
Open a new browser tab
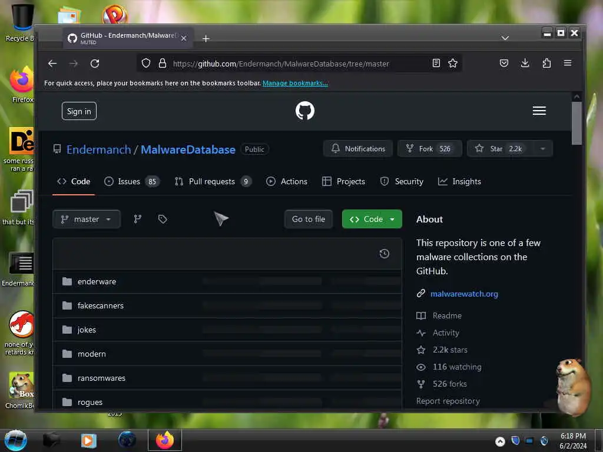coord(206,39)
